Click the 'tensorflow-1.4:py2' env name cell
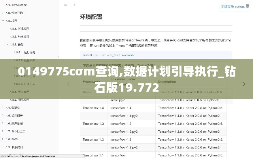 coord(132,116)
